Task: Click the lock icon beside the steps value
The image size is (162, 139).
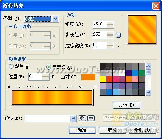Action: [118, 35]
